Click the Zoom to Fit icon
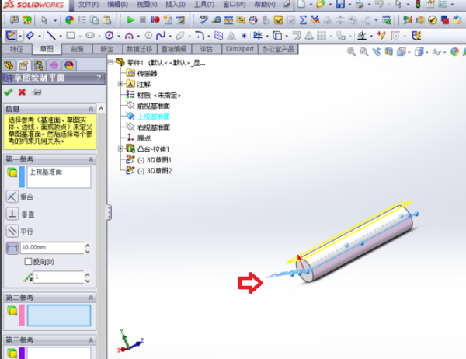 click(351, 52)
